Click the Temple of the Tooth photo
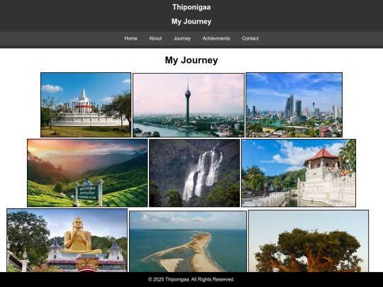This screenshot has width=383, height=287. [299, 173]
